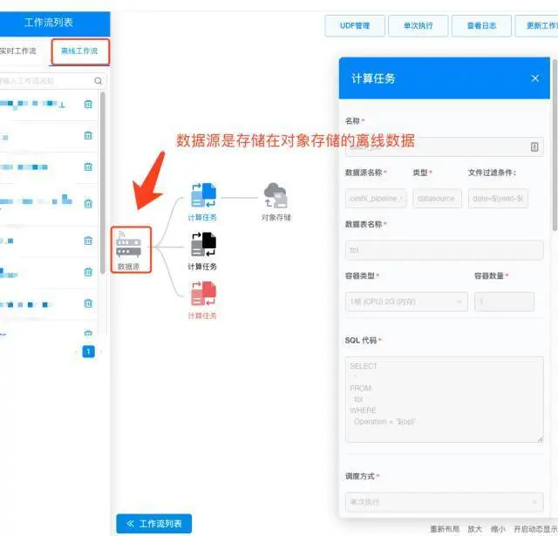
Task: Switch to the 实时工作流 tab
Action: tap(17, 51)
